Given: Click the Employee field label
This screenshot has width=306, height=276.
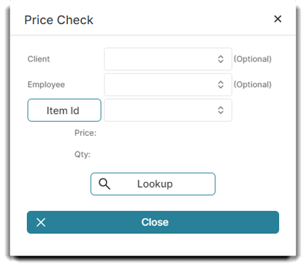Looking at the screenshot, I should (x=46, y=84).
